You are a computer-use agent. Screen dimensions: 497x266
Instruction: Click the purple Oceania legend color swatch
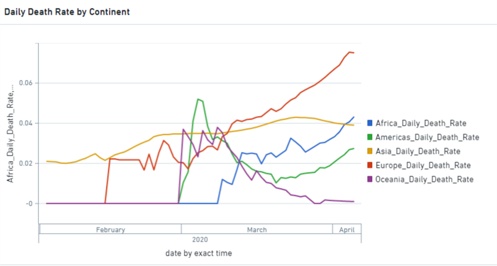pyautogui.click(x=370, y=179)
